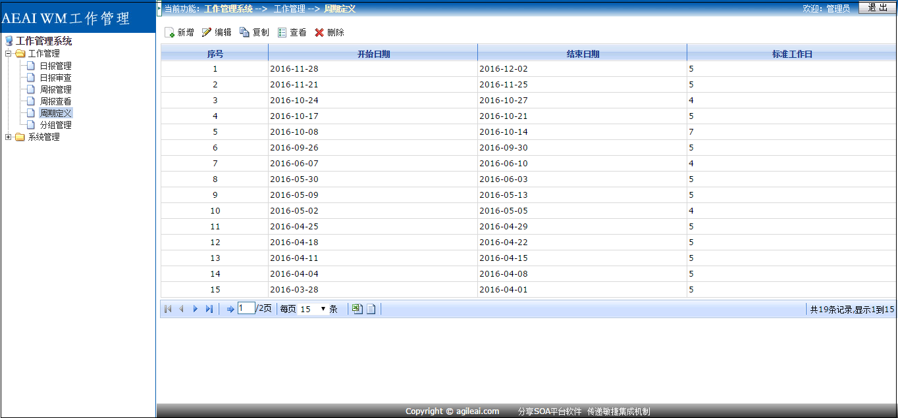
Task: Click 周期定义 in the breadcrumb
Action: 340,9
